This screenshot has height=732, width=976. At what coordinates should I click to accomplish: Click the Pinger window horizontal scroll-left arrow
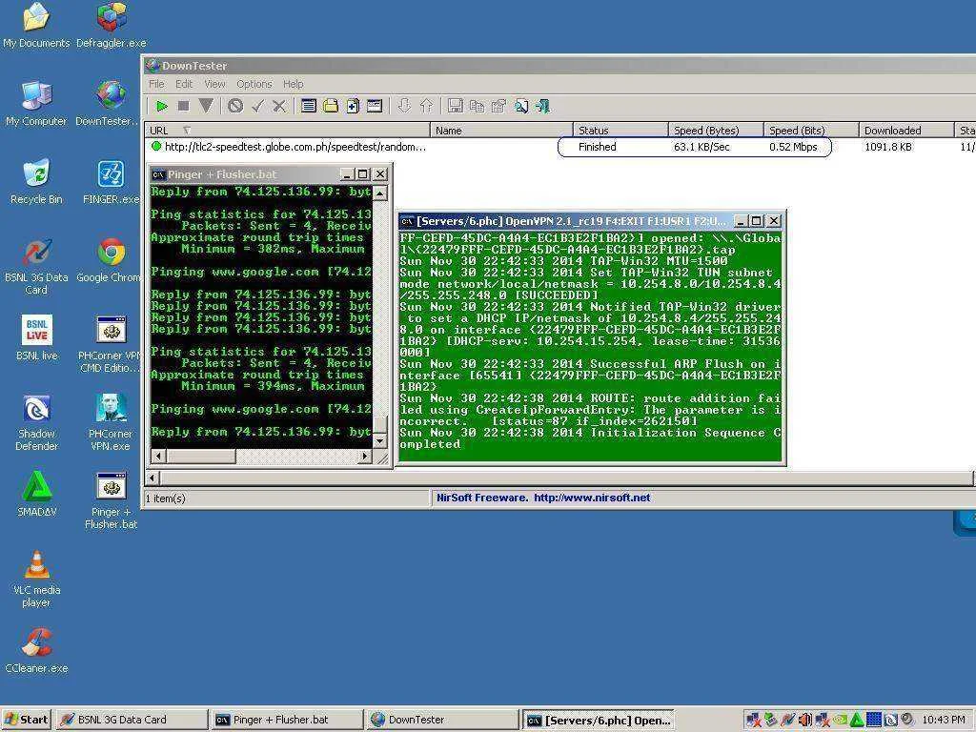pos(158,457)
